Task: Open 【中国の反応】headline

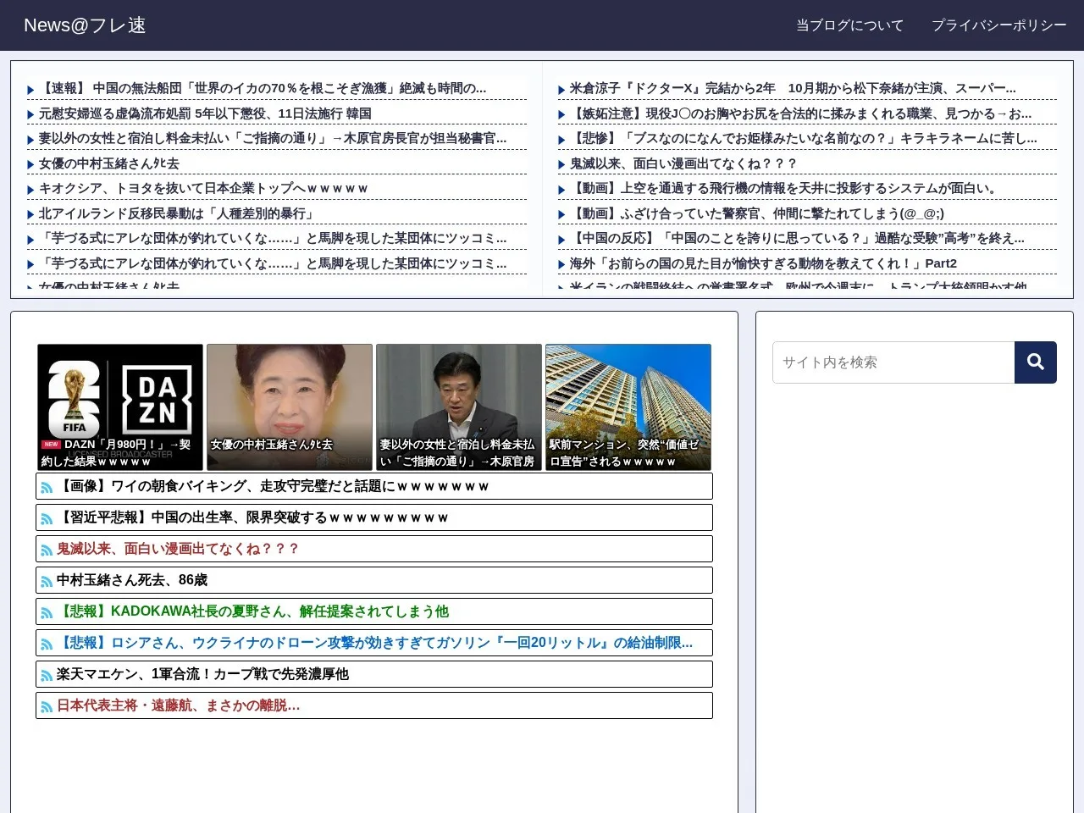Action: [x=798, y=238]
